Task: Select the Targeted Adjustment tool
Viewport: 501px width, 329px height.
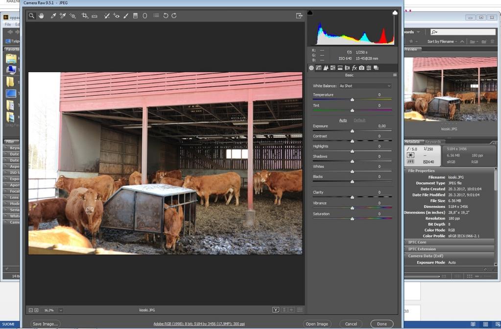Action: click(72, 16)
